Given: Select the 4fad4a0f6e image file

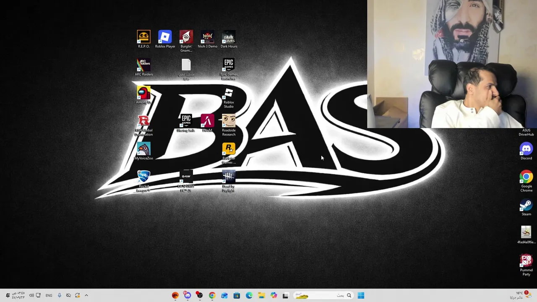Looking at the screenshot, I should [526, 235].
